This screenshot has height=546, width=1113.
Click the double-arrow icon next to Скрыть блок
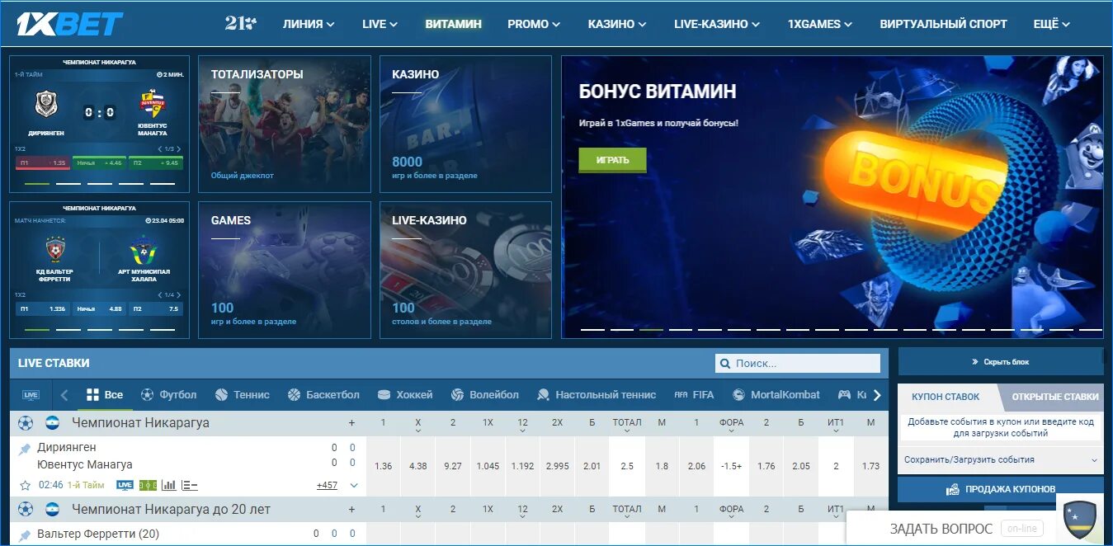(974, 362)
